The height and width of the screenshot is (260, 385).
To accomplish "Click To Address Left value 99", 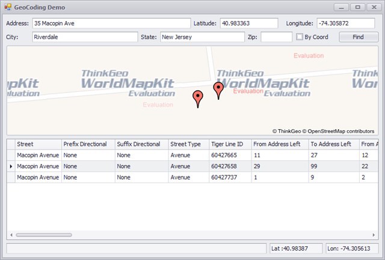I will click(334, 166).
